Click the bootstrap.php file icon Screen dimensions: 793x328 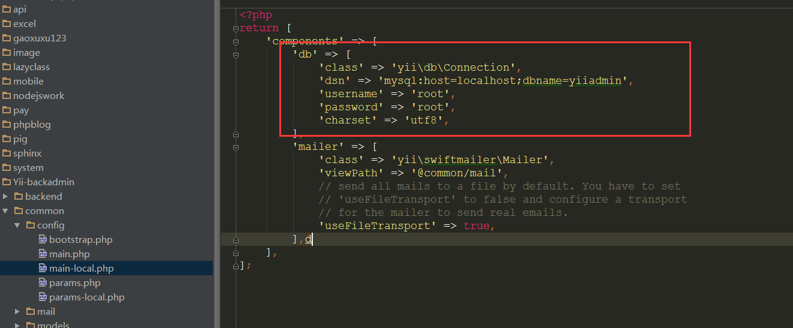tap(43, 240)
